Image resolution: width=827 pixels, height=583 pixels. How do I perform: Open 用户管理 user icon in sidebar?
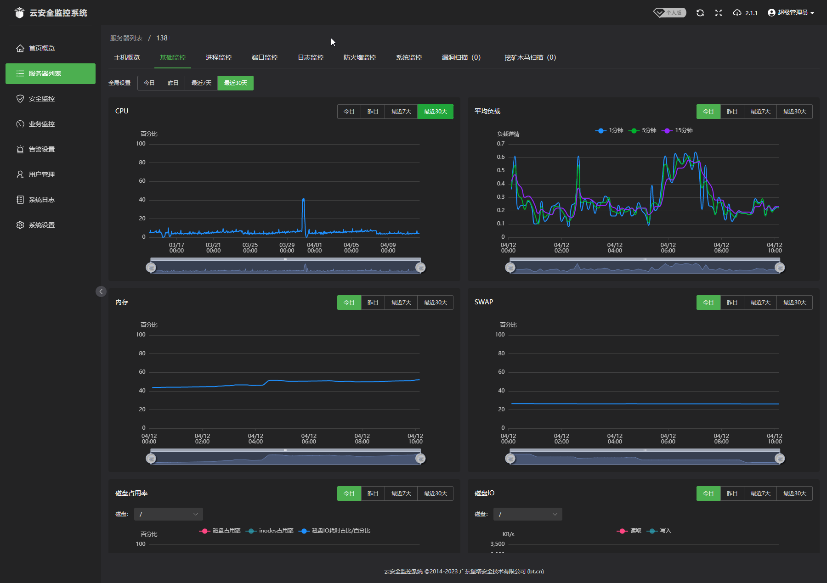coord(20,174)
